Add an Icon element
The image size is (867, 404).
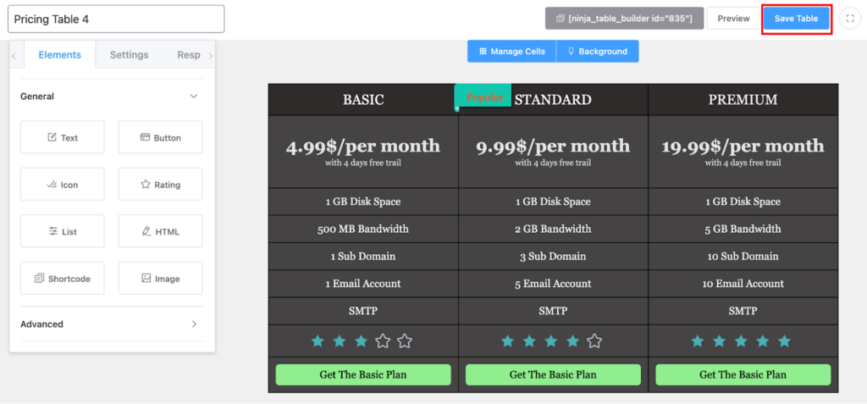tap(63, 185)
